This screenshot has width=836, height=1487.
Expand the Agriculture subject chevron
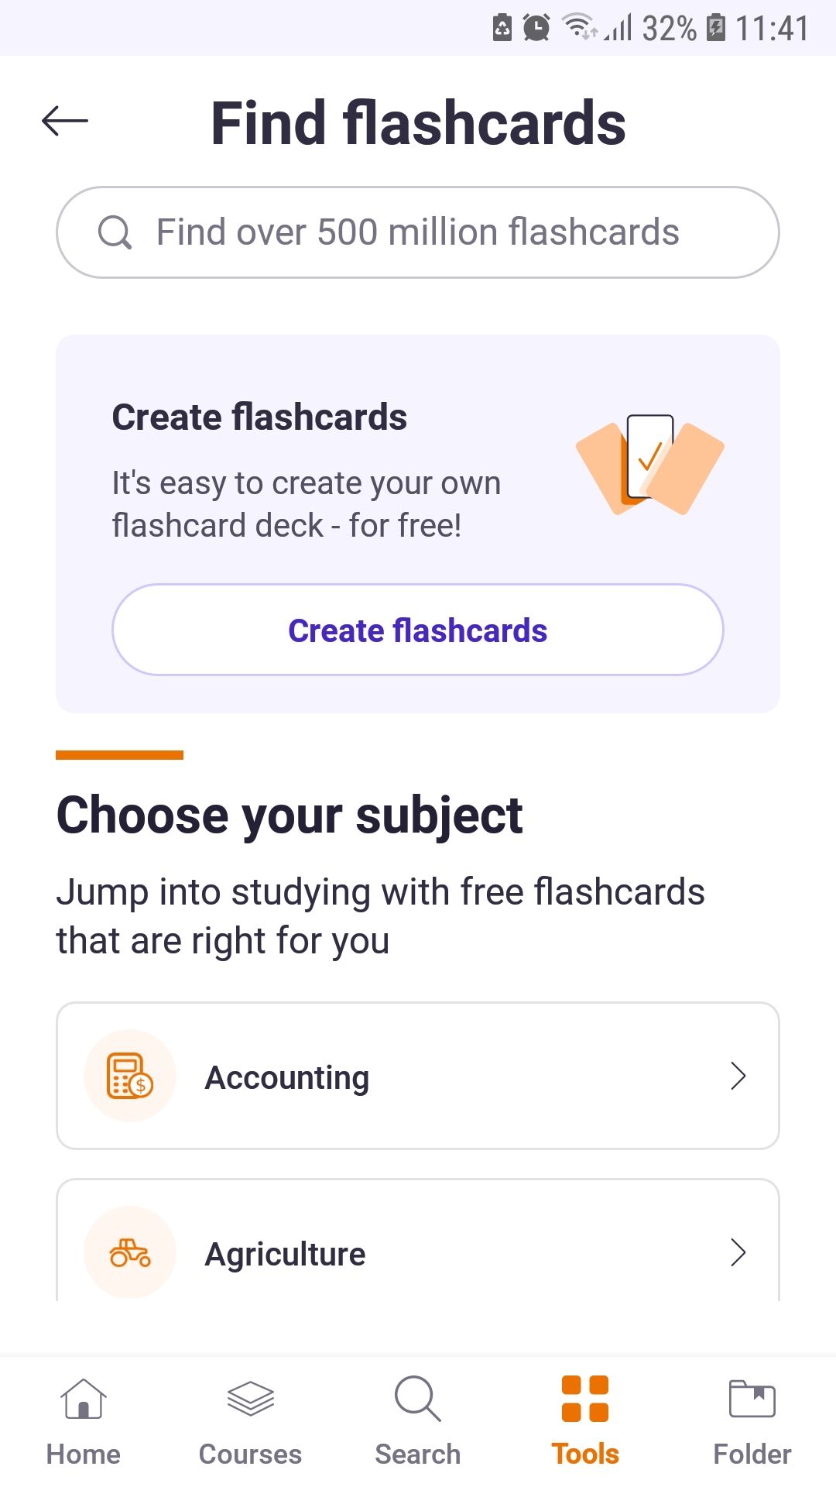click(x=738, y=1252)
